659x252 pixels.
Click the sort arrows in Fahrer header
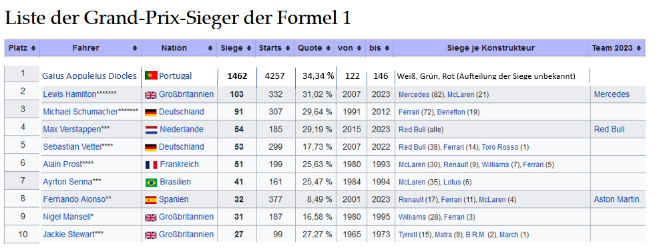[x=134, y=48]
